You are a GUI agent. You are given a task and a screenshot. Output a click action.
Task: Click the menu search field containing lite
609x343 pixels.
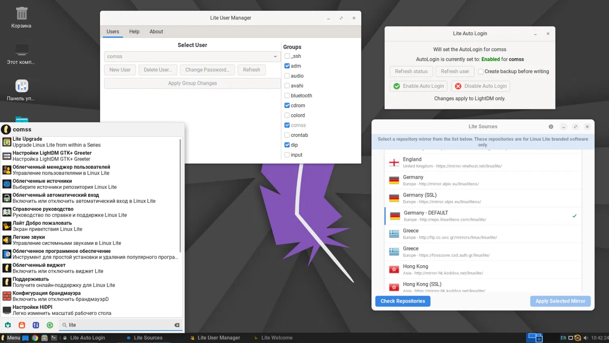tap(120, 325)
